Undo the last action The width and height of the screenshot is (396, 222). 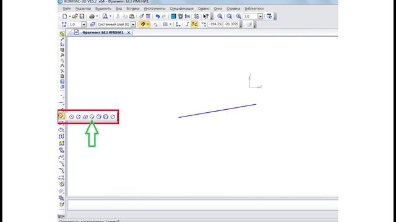(158, 17)
